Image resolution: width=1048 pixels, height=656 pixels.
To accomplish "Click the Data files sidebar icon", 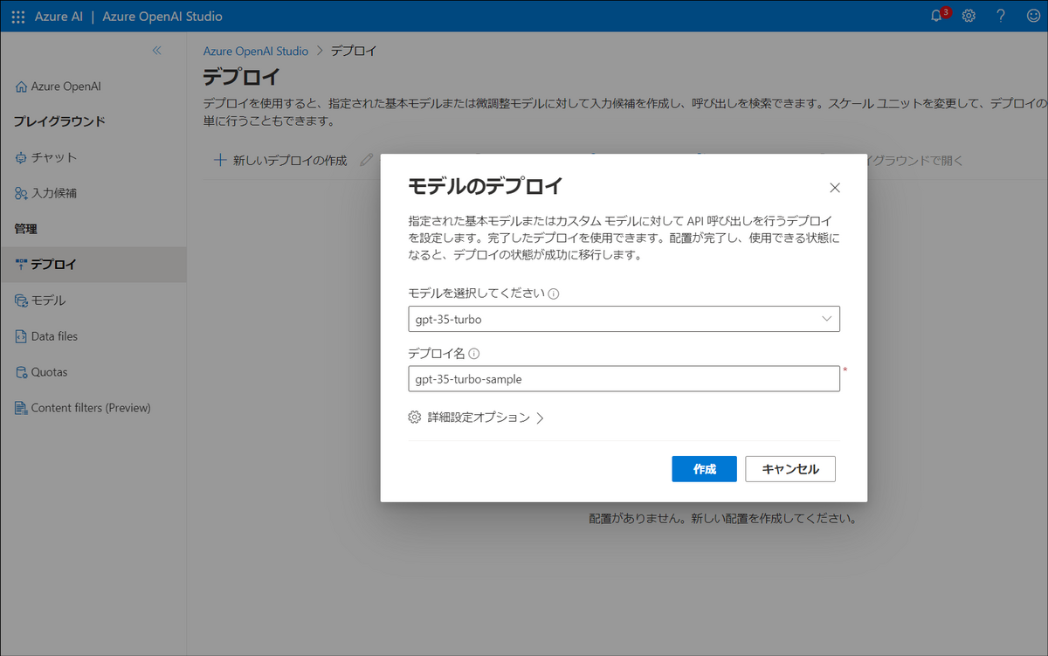I will tap(21, 336).
